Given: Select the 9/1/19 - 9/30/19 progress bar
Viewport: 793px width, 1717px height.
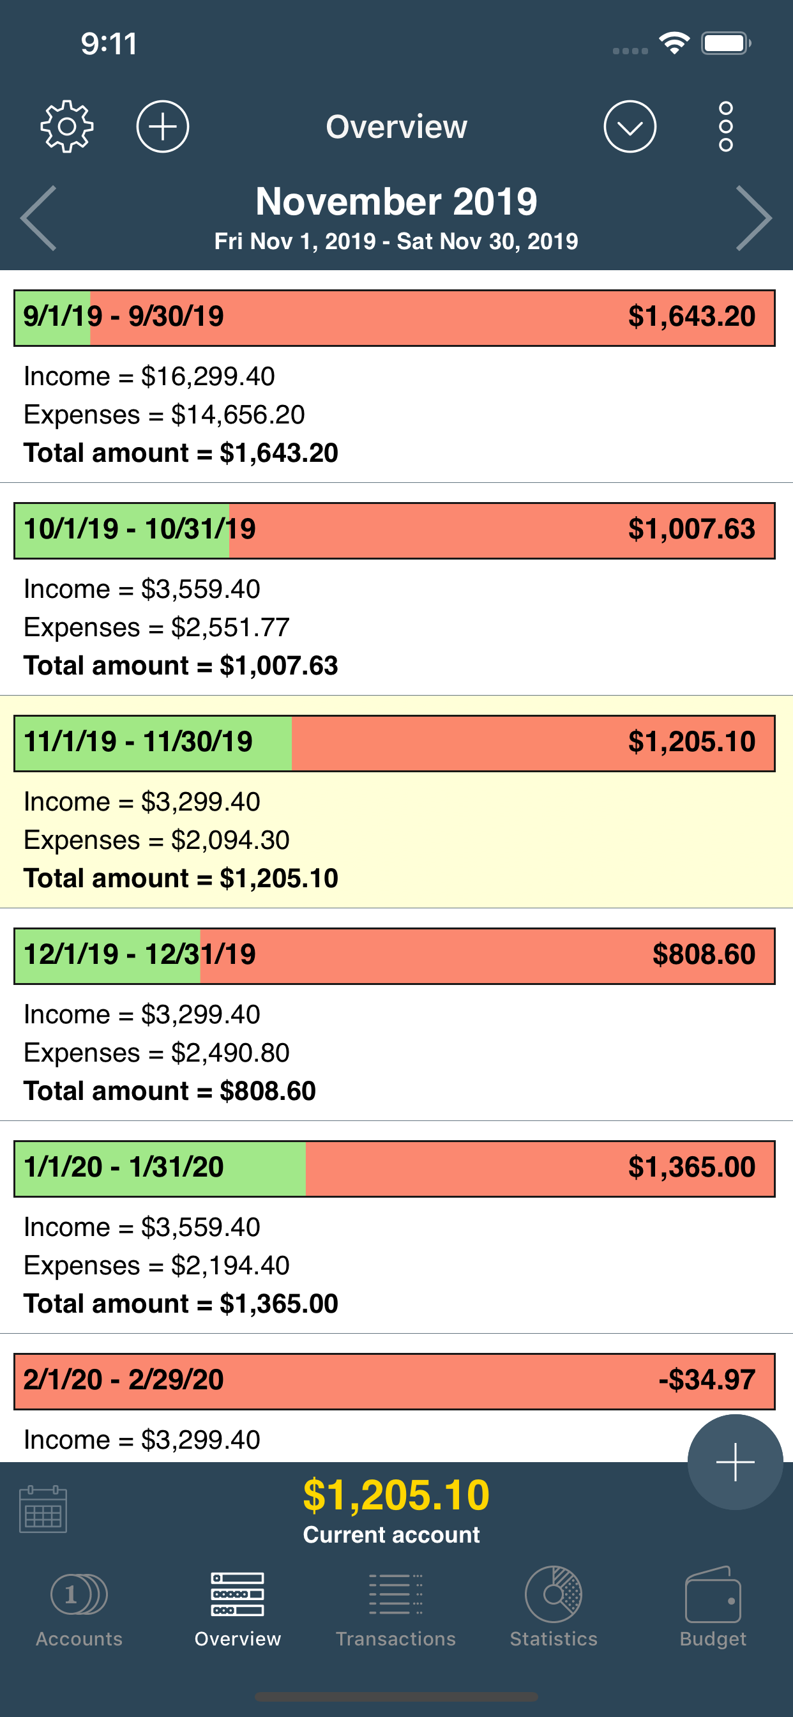Looking at the screenshot, I should tap(395, 318).
